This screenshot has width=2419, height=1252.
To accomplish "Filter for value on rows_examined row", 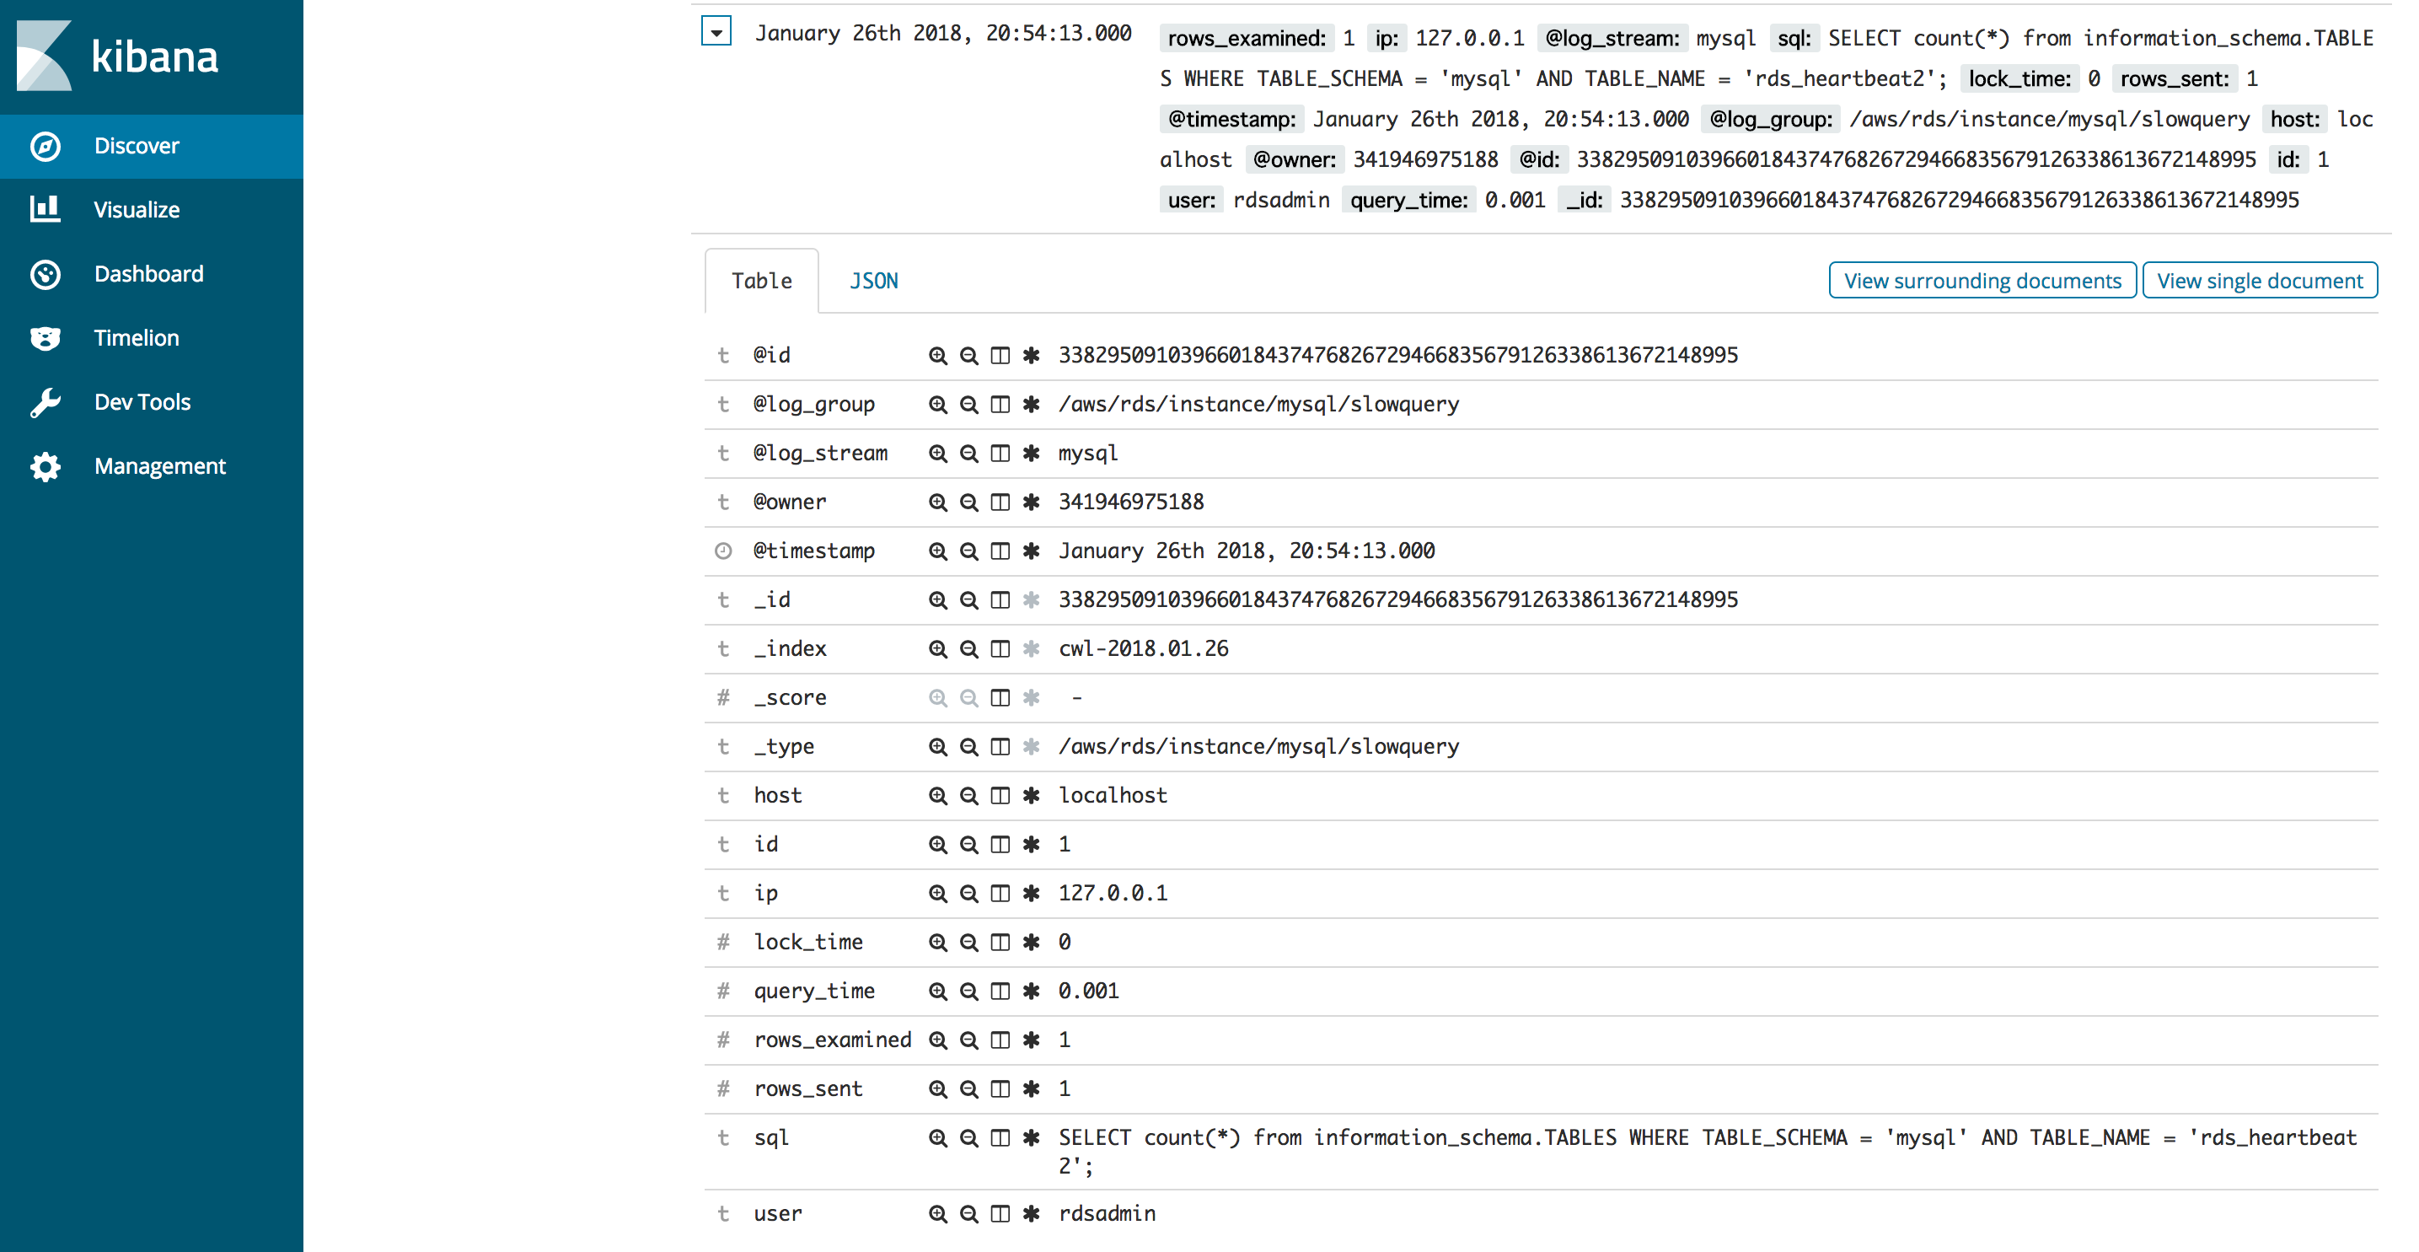I will pos(937,1039).
